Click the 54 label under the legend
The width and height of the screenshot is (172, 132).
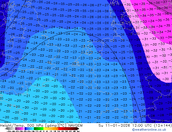(78, 131)
